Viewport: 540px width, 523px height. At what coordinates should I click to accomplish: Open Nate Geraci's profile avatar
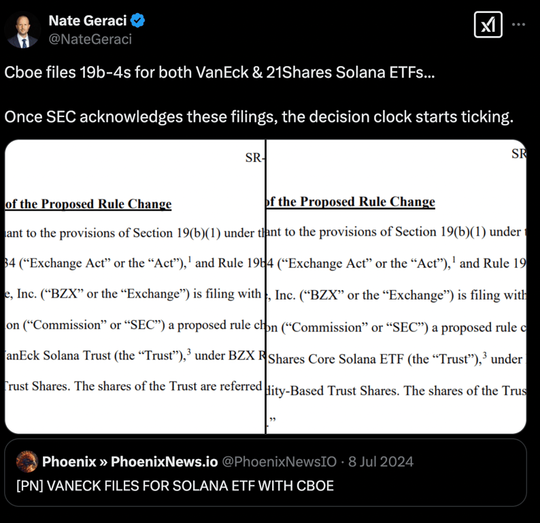coord(22,30)
